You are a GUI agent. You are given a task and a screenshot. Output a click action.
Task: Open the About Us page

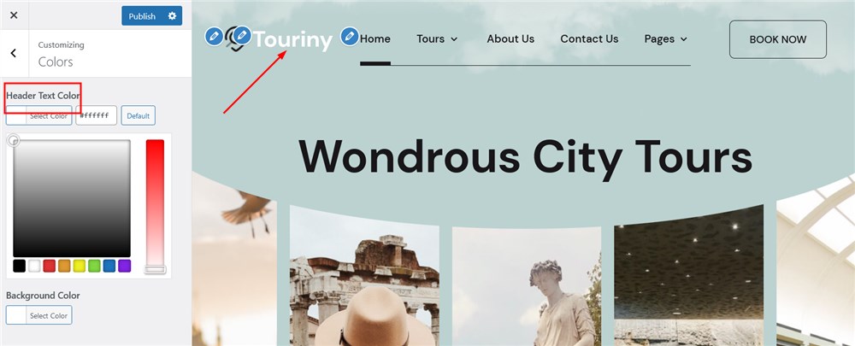click(510, 39)
